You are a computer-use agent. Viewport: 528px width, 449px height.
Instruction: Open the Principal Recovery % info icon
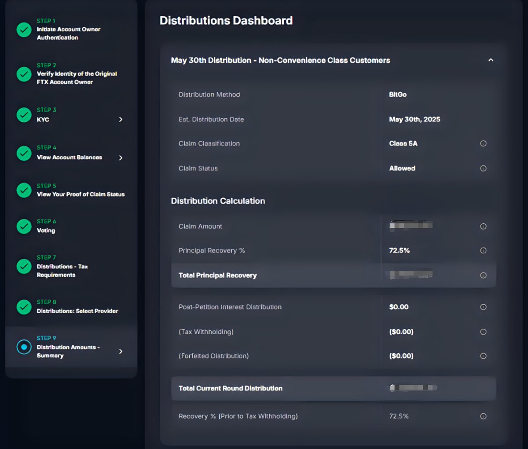click(483, 251)
